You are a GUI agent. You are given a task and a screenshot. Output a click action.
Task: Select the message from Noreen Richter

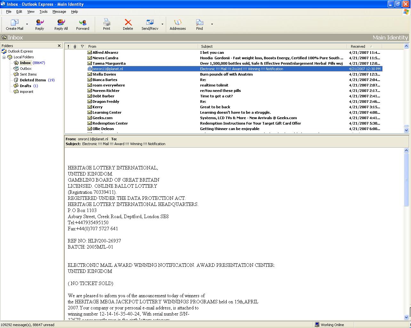pos(223,91)
